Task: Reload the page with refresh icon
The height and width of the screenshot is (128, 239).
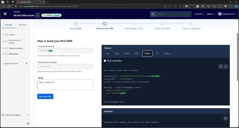Action: coord(9,6)
